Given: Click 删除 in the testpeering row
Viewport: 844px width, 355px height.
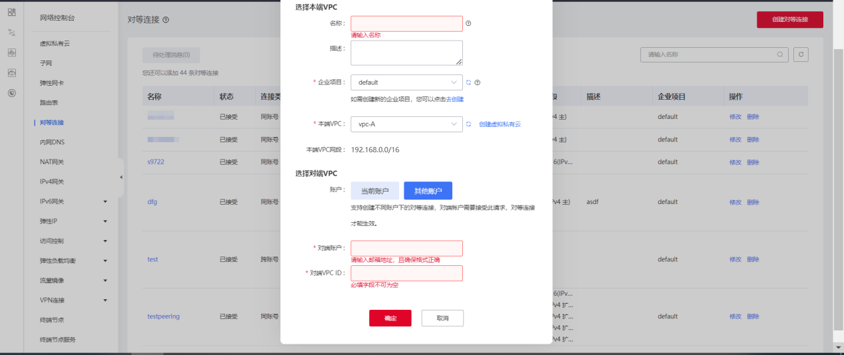Looking at the screenshot, I should (753, 316).
